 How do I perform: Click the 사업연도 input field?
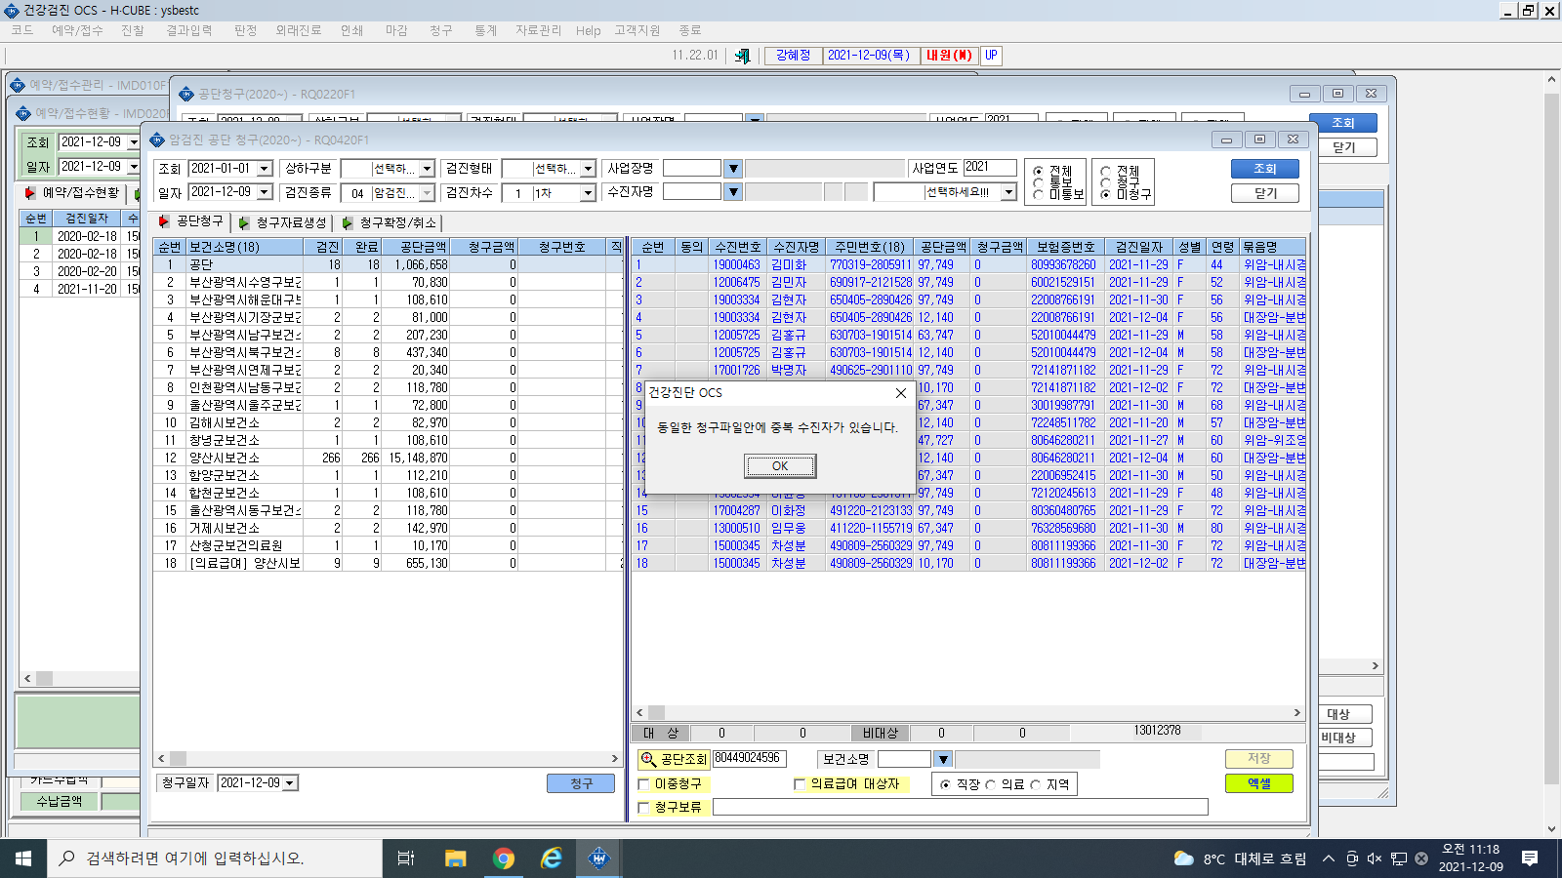coord(990,168)
